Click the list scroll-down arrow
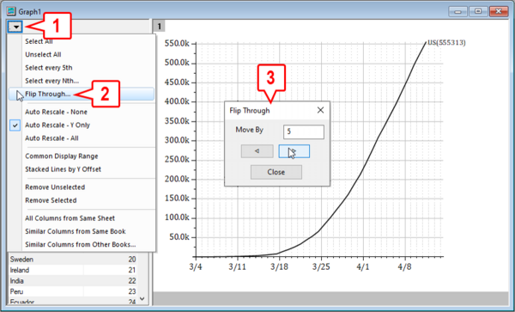This screenshot has height=312, width=515. click(x=142, y=298)
